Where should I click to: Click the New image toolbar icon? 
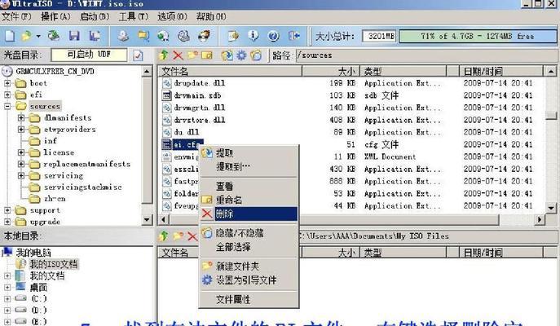[x=10, y=36]
